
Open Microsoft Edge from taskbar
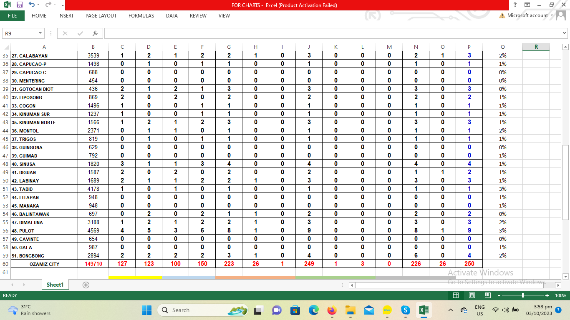click(313, 310)
